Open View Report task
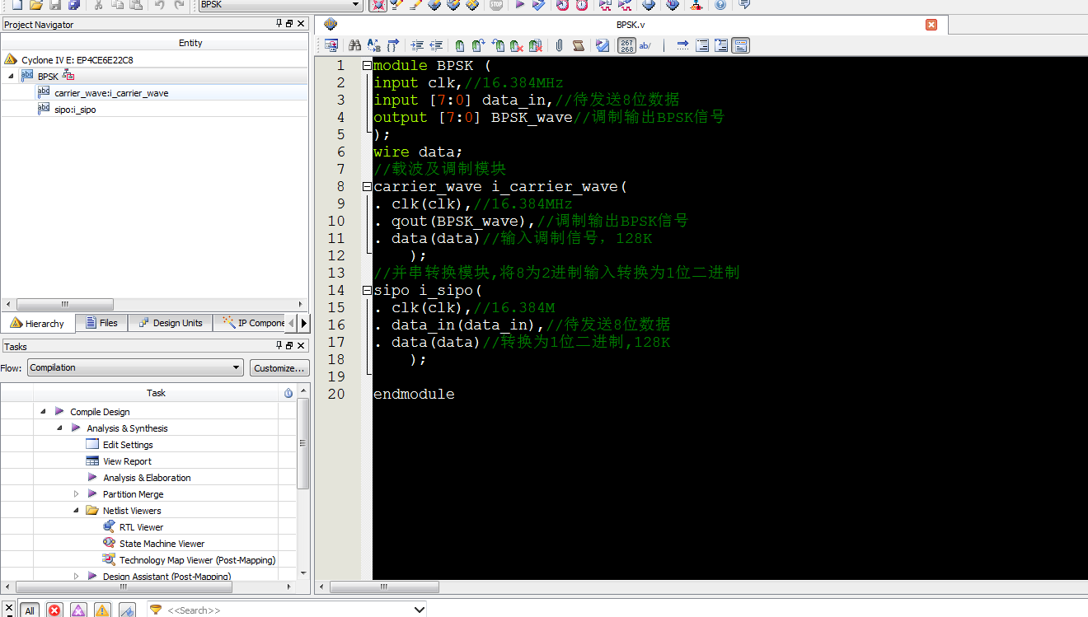The width and height of the screenshot is (1088, 617). click(127, 461)
